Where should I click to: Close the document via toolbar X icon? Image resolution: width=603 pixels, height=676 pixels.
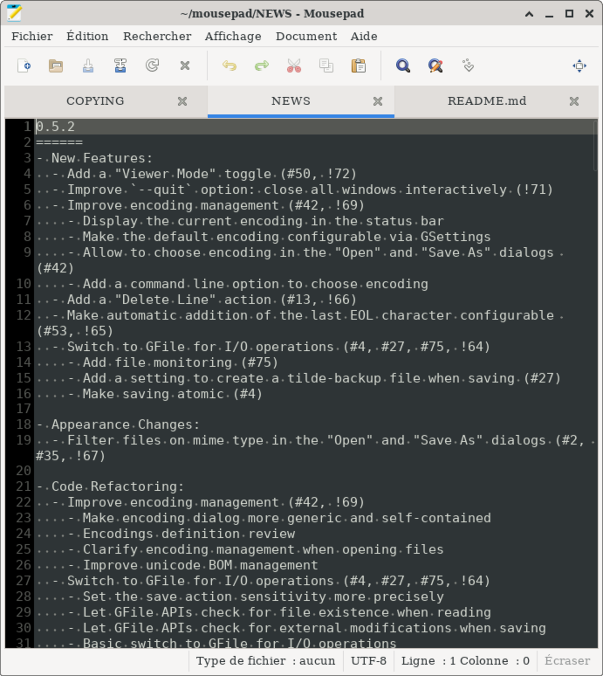coord(185,66)
